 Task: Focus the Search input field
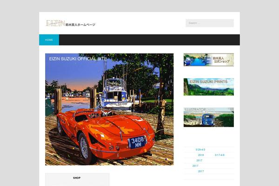coord(210,23)
